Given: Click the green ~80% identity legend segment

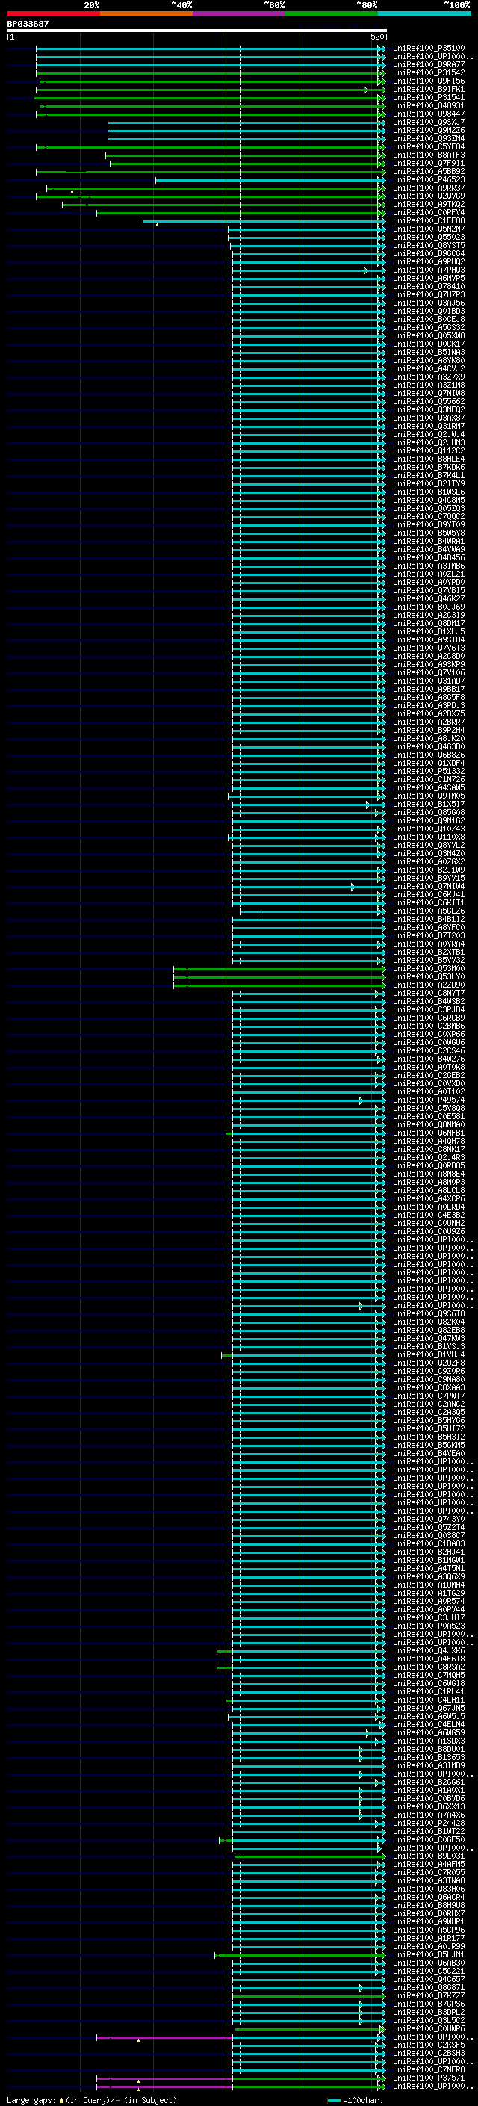Looking at the screenshot, I should tap(332, 13).
